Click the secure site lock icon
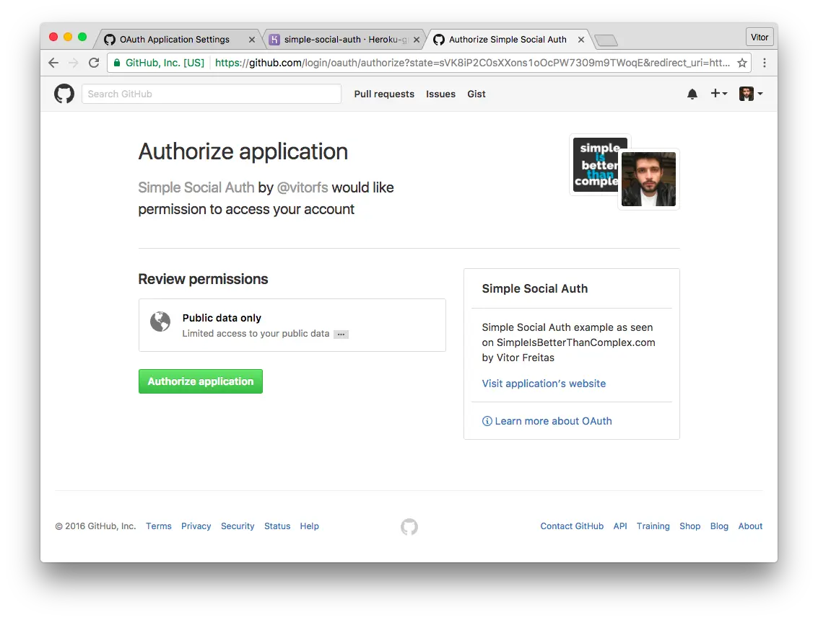Image resolution: width=818 pixels, height=620 pixels. [x=116, y=63]
